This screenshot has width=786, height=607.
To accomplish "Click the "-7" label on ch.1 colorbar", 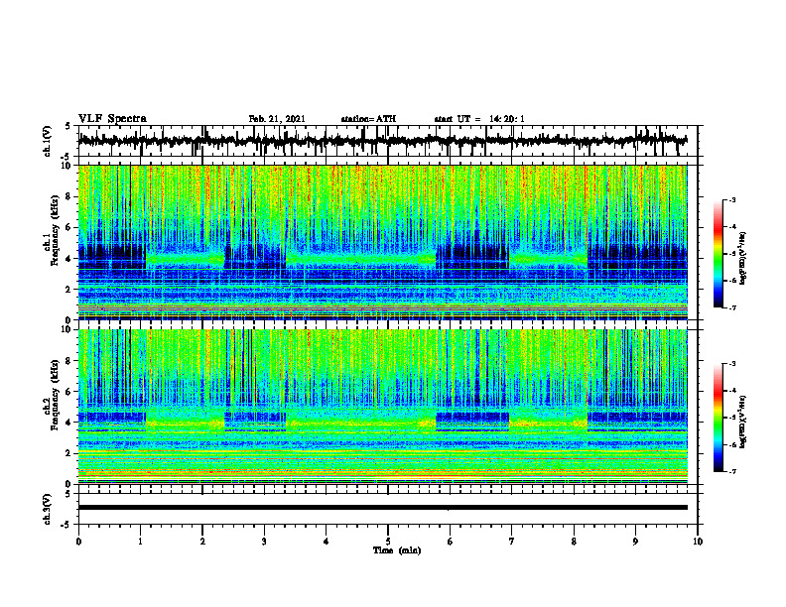I will (732, 307).
